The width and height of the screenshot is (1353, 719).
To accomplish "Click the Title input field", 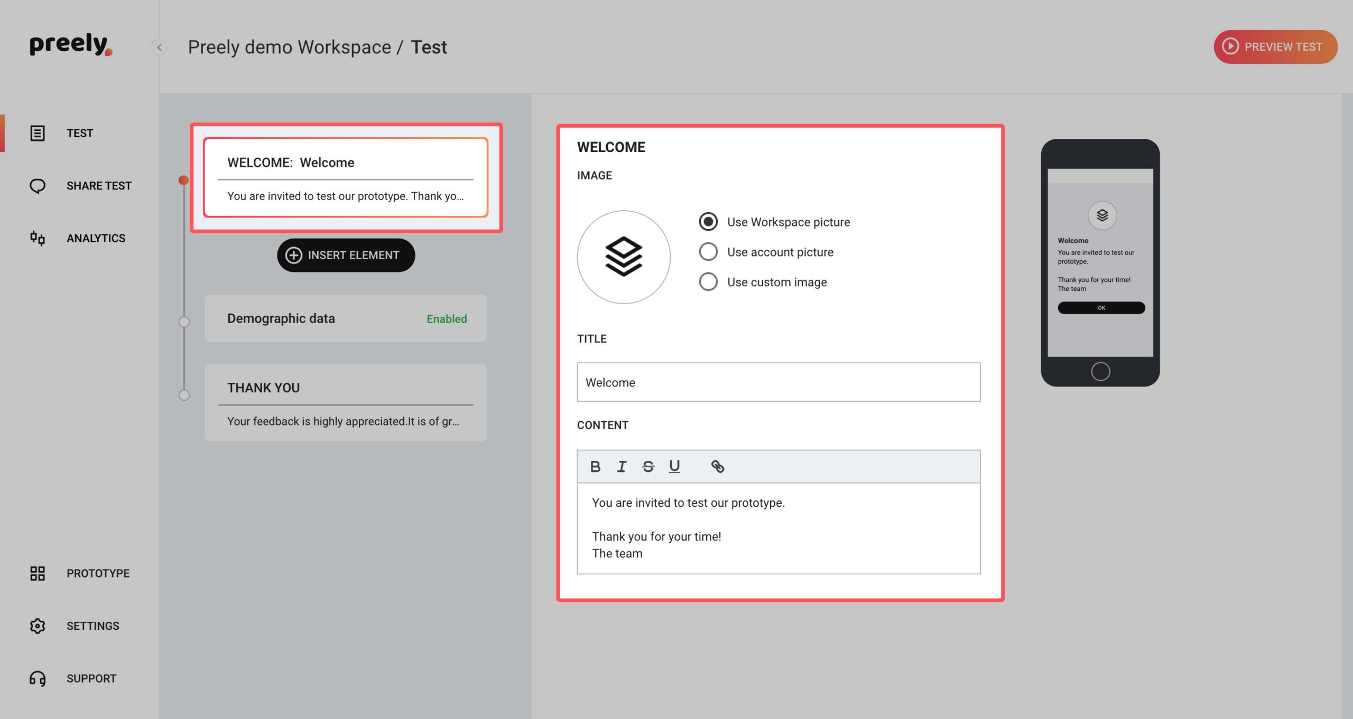I will [779, 383].
